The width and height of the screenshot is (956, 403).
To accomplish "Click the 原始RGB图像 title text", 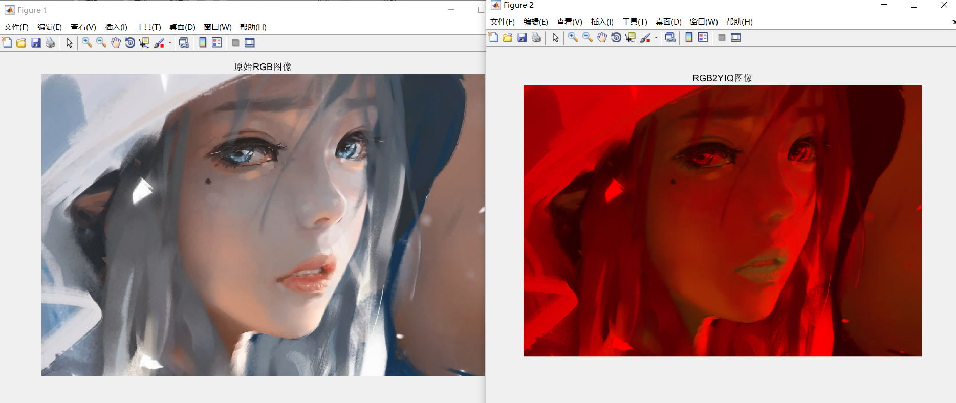I will pos(263,67).
